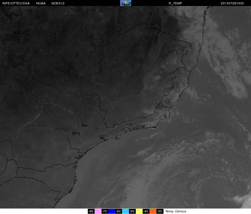Click the CPTEC logo in header
The height and width of the screenshot is (214, 251).
point(126,3)
